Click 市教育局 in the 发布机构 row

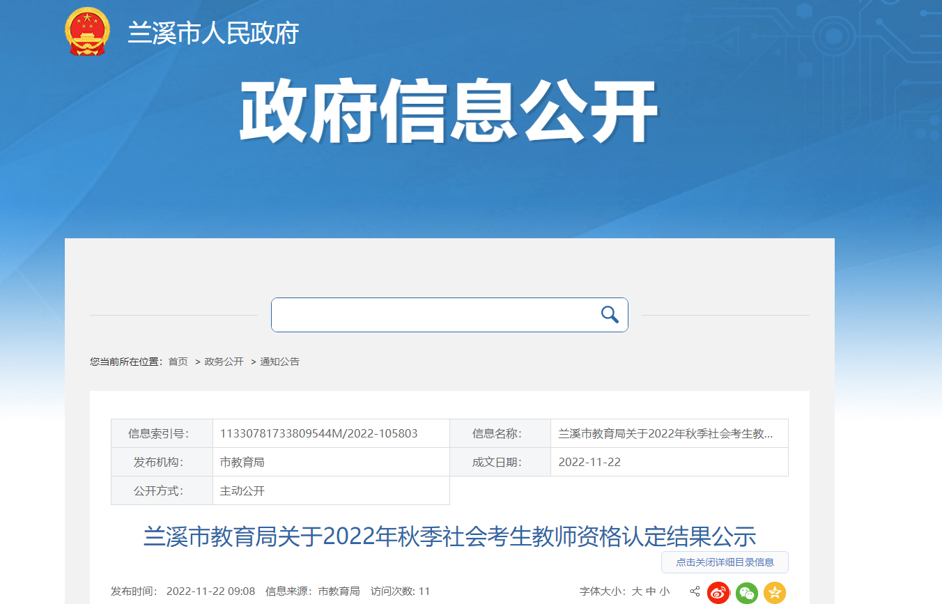[x=242, y=462]
